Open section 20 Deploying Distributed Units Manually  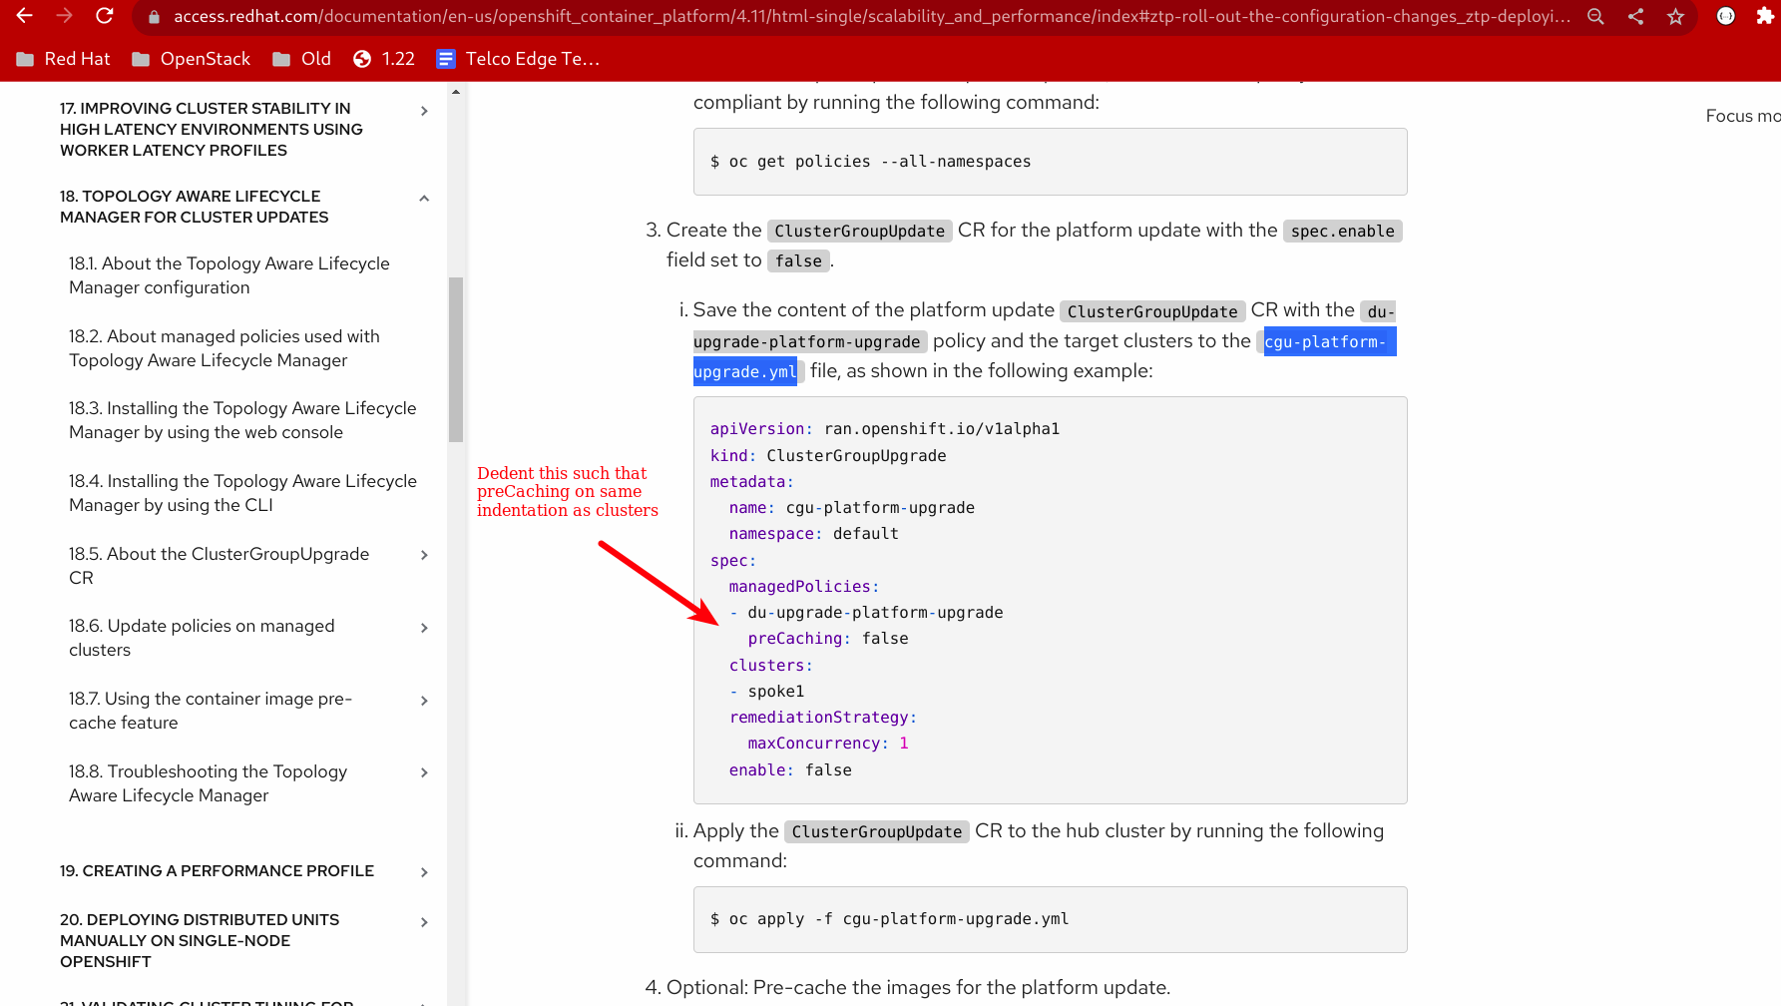point(200,940)
